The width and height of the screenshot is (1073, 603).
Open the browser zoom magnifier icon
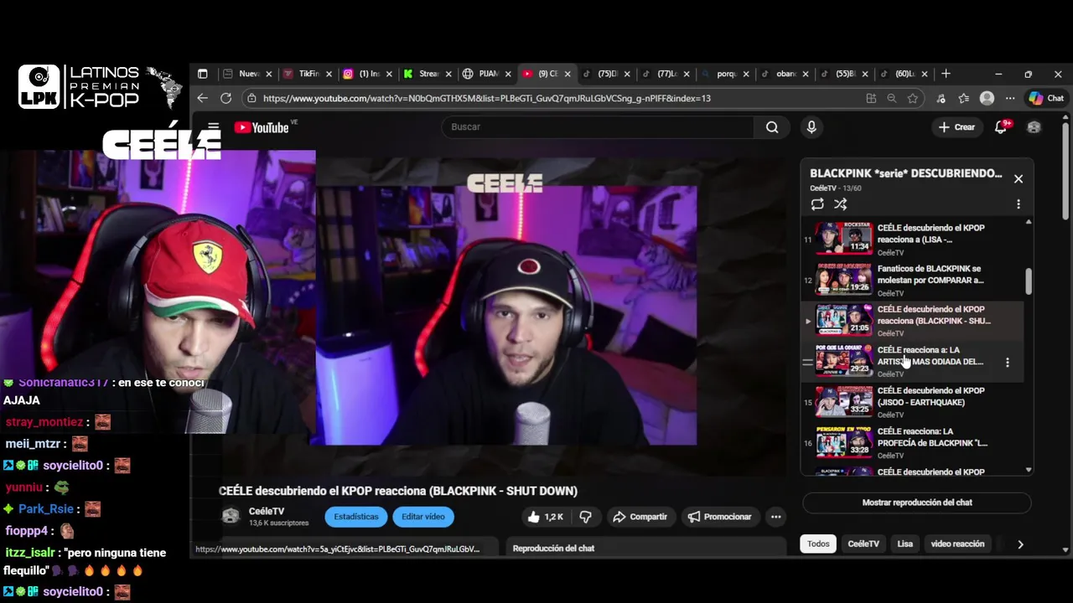click(892, 98)
